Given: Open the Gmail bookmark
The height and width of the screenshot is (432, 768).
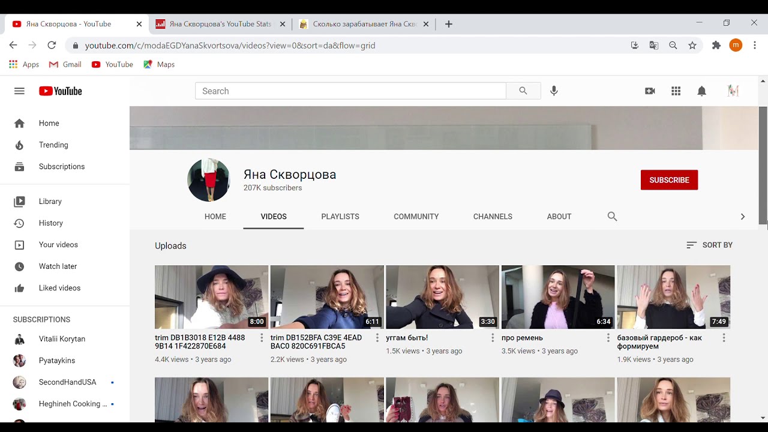Looking at the screenshot, I should click(x=65, y=64).
